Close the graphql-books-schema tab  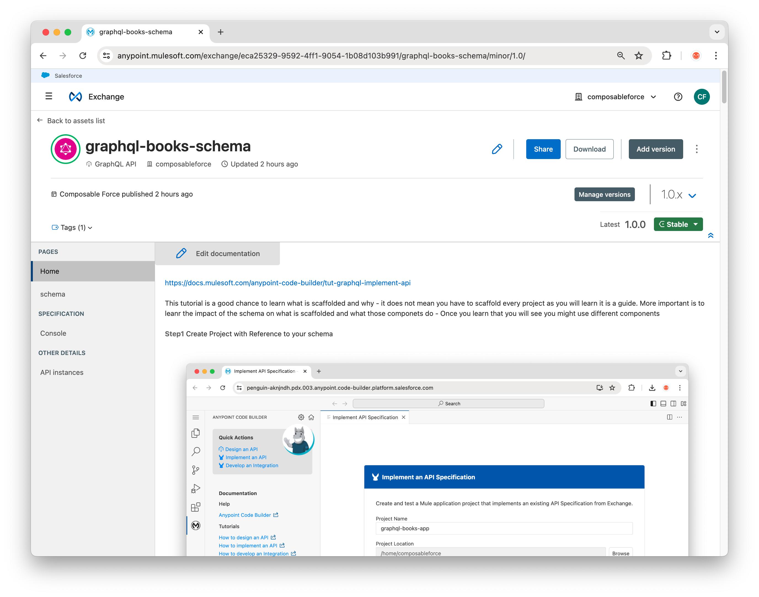[x=201, y=32]
